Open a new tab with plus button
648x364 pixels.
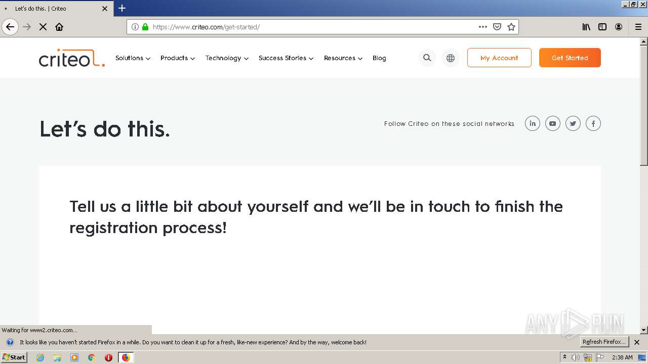(122, 8)
